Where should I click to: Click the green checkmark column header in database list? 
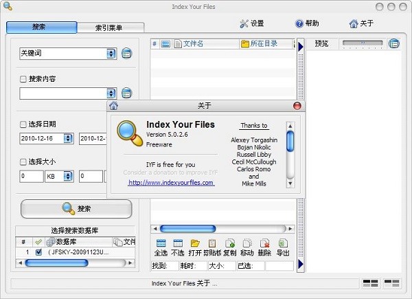tap(38, 242)
